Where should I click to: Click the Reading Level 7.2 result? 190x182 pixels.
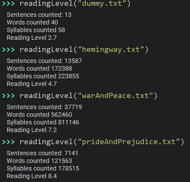pyautogui.click(x=32, y=130)
